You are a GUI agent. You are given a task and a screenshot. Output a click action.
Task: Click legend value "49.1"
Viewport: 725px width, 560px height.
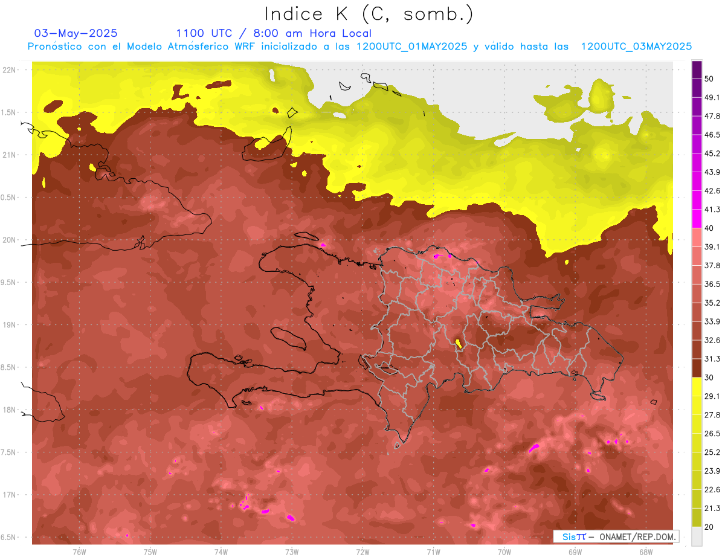click(712, 97)
